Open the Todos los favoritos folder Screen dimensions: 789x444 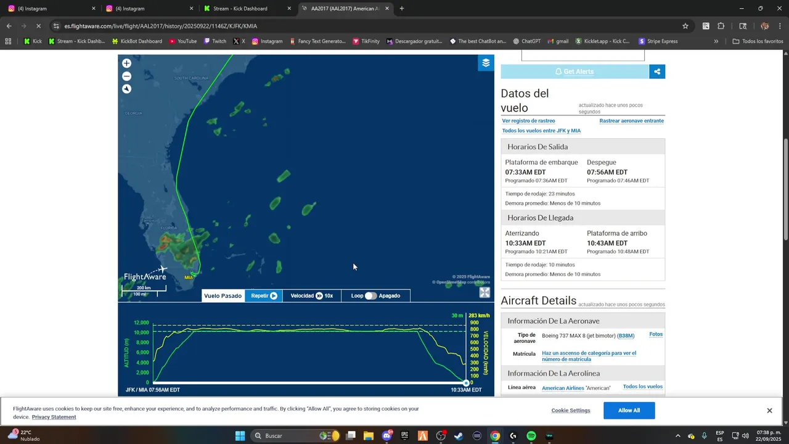[758, 41]
